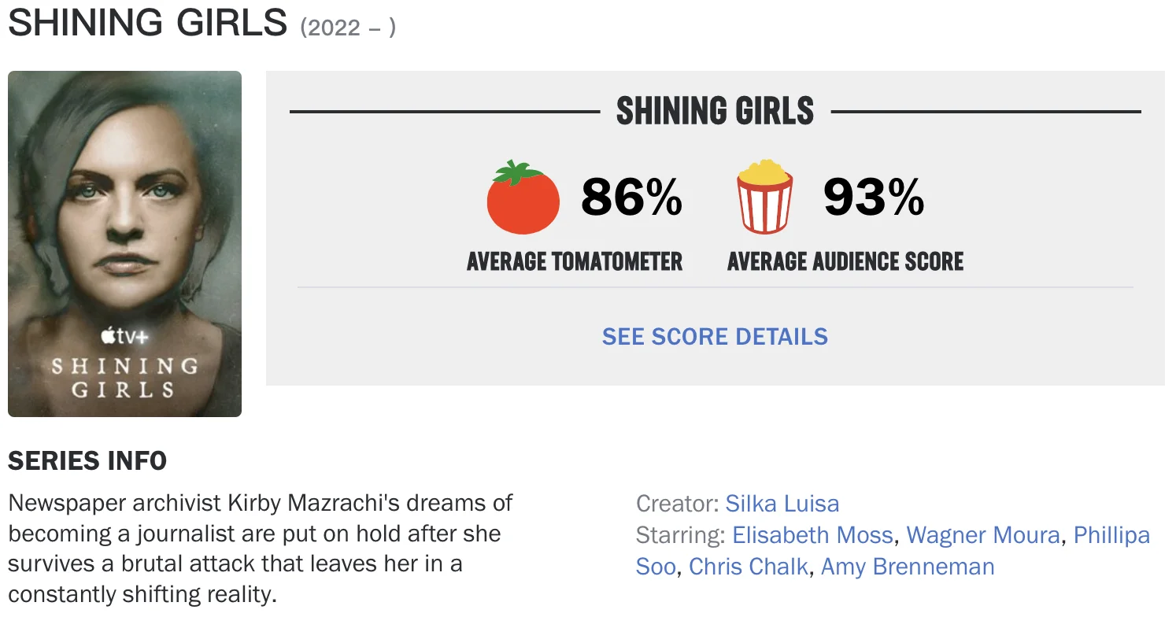
Task: Open Elisabeth Moss's profile link
Action: pos(812,535)
